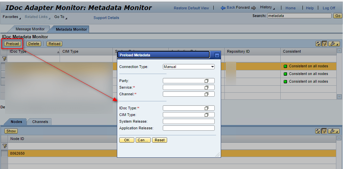
Task: Switch to the Channels tab
Action: (40, 122)
